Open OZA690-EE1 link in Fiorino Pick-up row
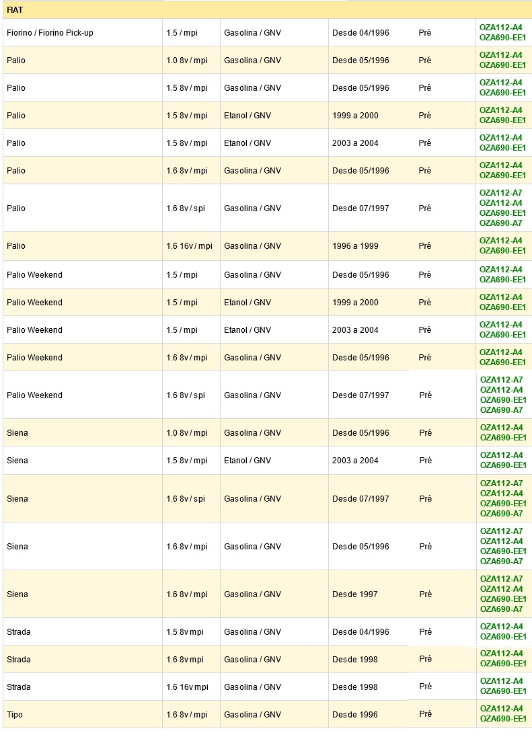 coord(502,38)
